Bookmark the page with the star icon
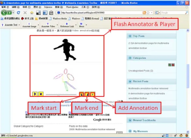Image resolution: width=191 pixels, height=138 pixels. (148, 12)
